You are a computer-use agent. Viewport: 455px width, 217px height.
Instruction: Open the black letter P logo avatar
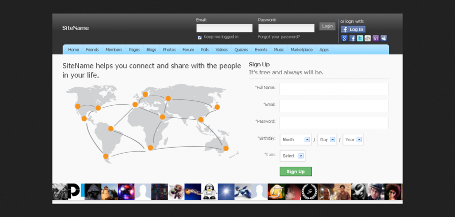(76, 192)
